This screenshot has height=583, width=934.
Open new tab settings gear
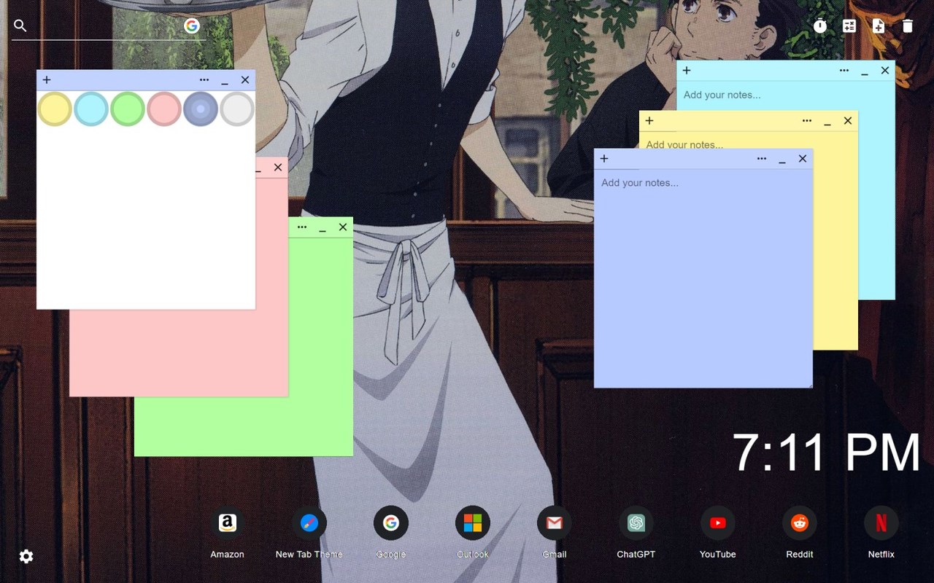pyautogui.click(x=26, y=557)
